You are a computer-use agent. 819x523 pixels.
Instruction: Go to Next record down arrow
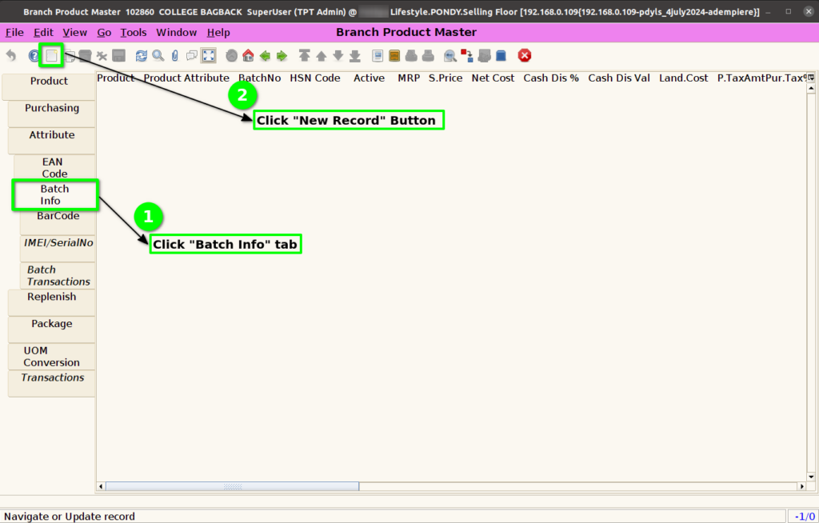coord(338,55)
